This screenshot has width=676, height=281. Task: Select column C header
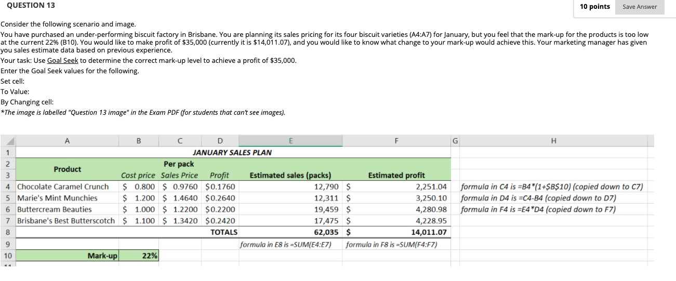(180, 141)
